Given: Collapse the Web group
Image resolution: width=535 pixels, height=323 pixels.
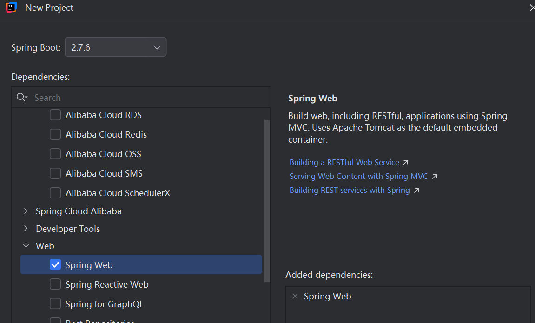Looking at the screenshot, I should (x=26, y=246).
